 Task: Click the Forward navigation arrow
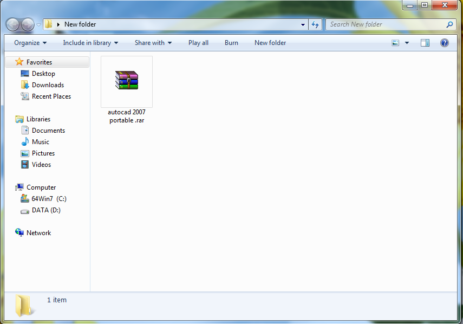[27, 24]
